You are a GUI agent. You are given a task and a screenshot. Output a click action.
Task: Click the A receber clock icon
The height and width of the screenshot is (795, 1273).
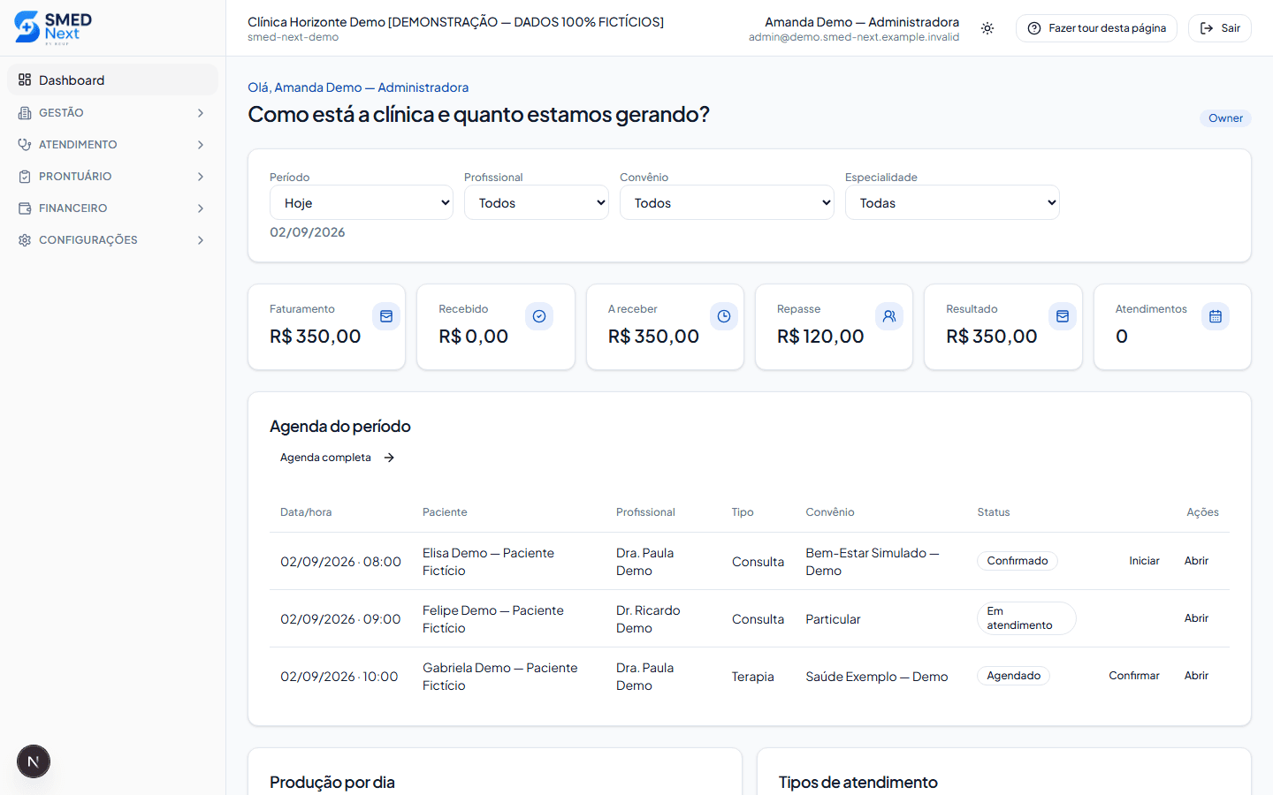(x=724, y=316)
